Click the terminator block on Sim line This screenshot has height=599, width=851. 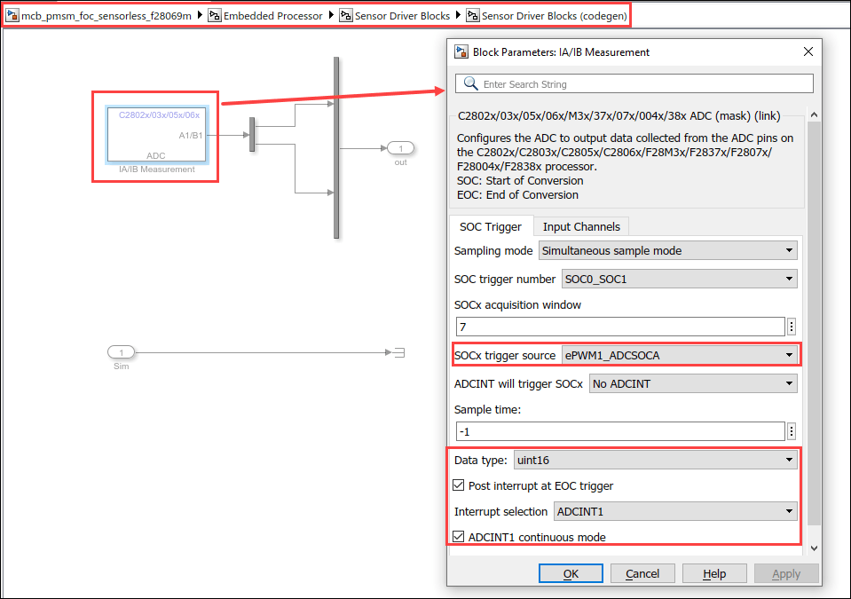(399, 352)
